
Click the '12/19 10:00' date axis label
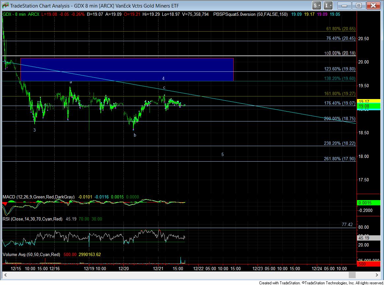(x=95, y=269)
